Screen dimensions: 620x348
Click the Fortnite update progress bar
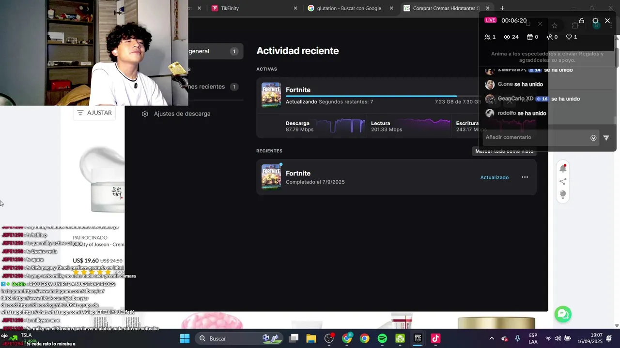coord(383,96)
